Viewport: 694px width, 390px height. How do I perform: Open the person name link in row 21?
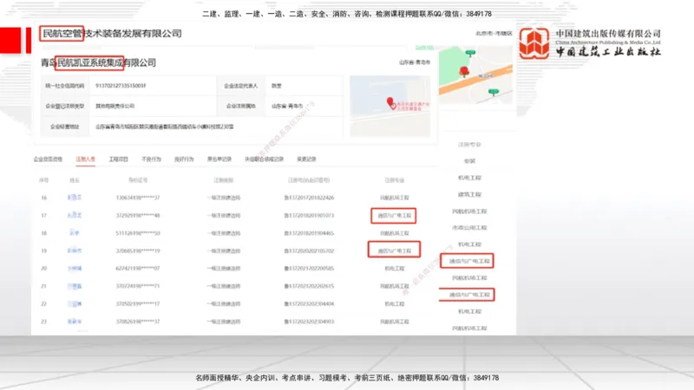point(75,286)
